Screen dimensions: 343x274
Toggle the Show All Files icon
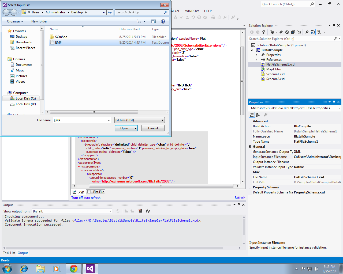(x=299, y=32)
